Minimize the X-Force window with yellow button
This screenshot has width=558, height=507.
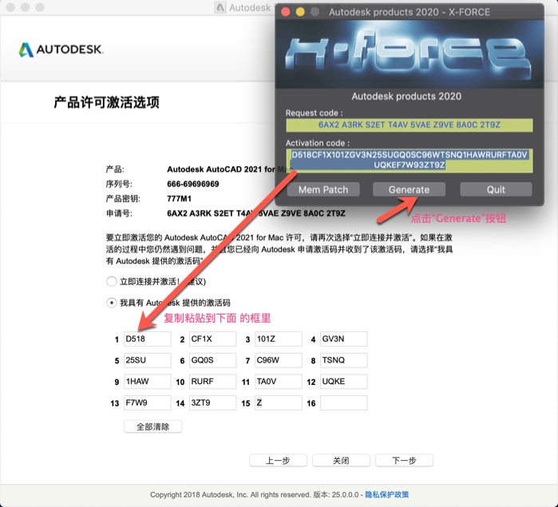(300, 12)
